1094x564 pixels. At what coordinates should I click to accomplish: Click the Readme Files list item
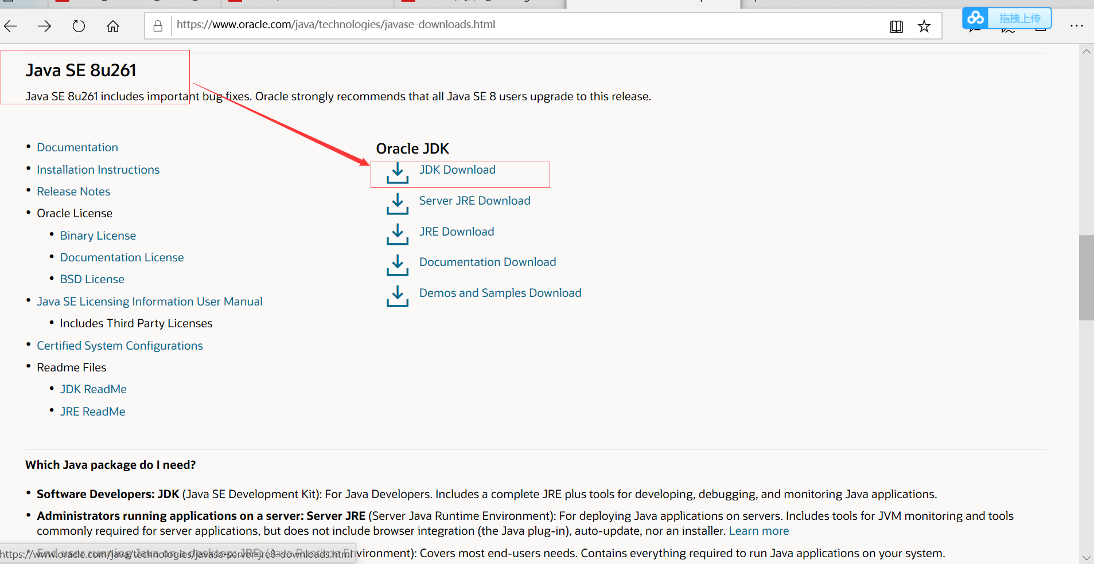click(x=72, y=367)
